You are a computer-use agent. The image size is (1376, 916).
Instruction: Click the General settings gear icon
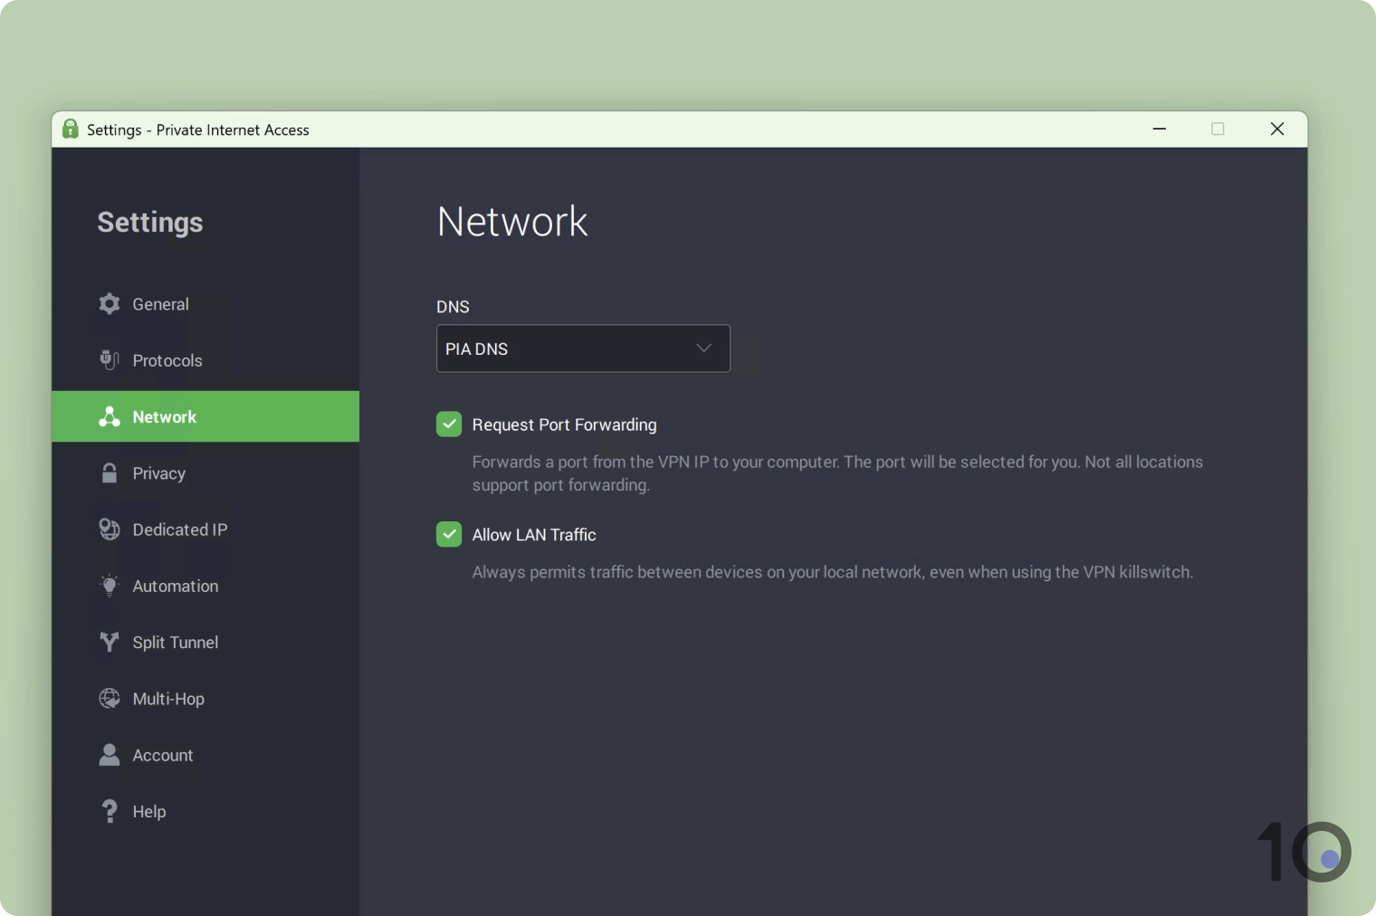pos(109,304)
